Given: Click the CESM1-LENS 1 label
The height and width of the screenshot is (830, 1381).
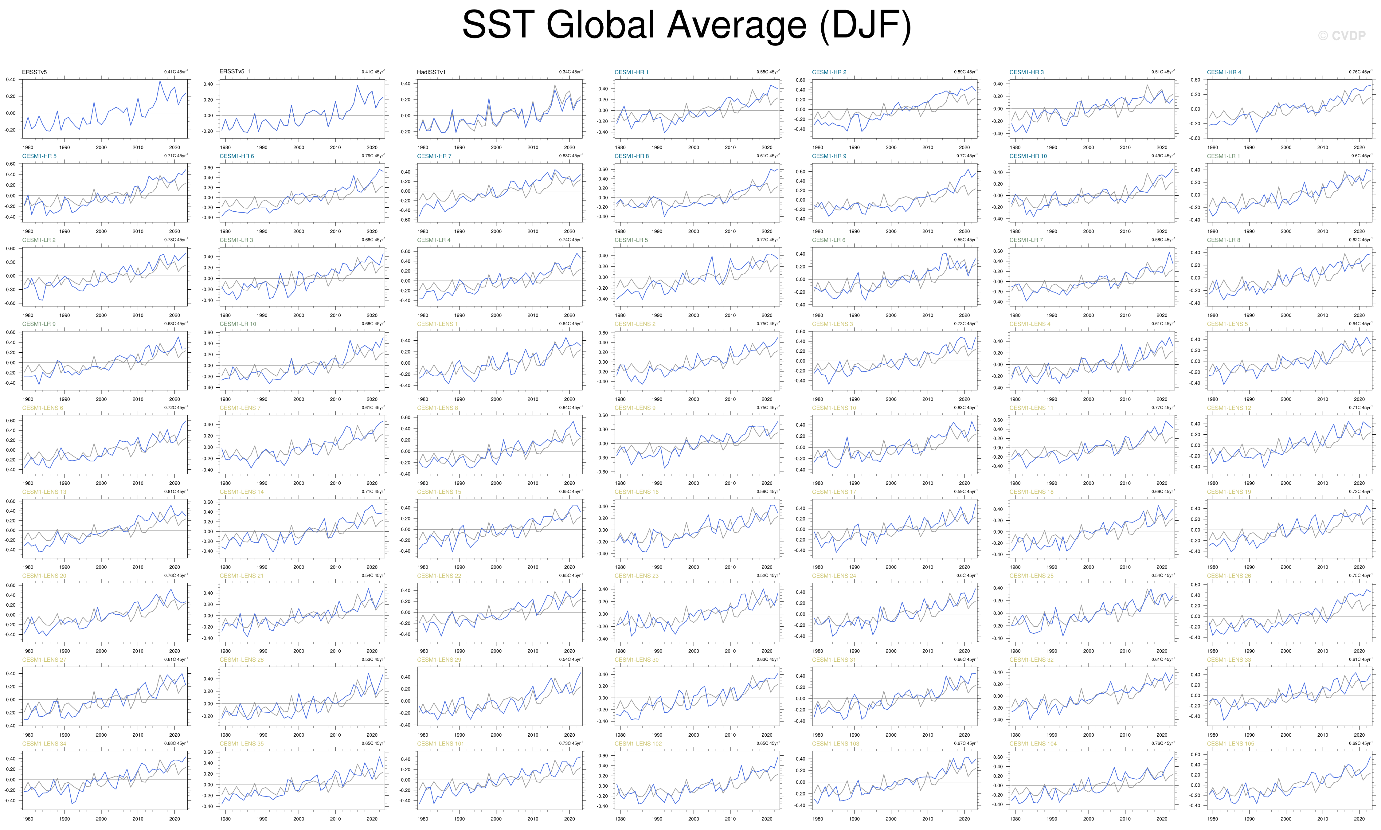Looking at the screenshot, I should [x=437, y=324].
